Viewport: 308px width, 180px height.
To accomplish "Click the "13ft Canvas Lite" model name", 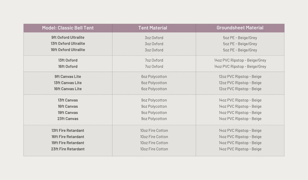I will 68,83.
